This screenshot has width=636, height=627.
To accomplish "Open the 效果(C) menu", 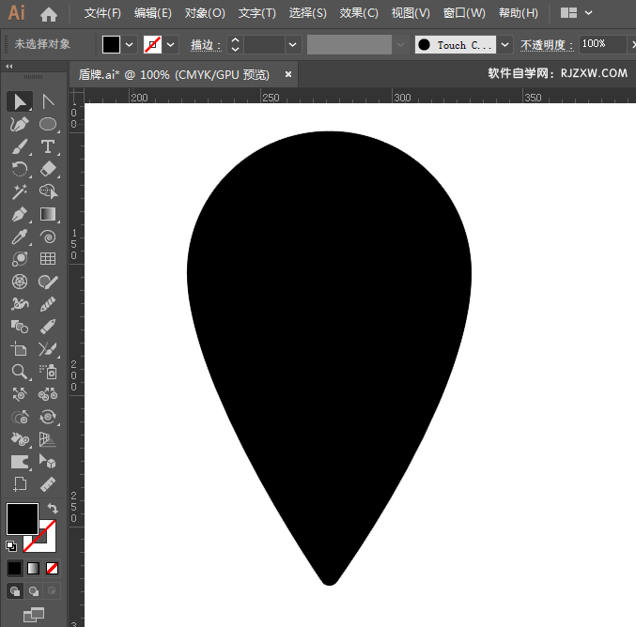I will pos(358,13).
